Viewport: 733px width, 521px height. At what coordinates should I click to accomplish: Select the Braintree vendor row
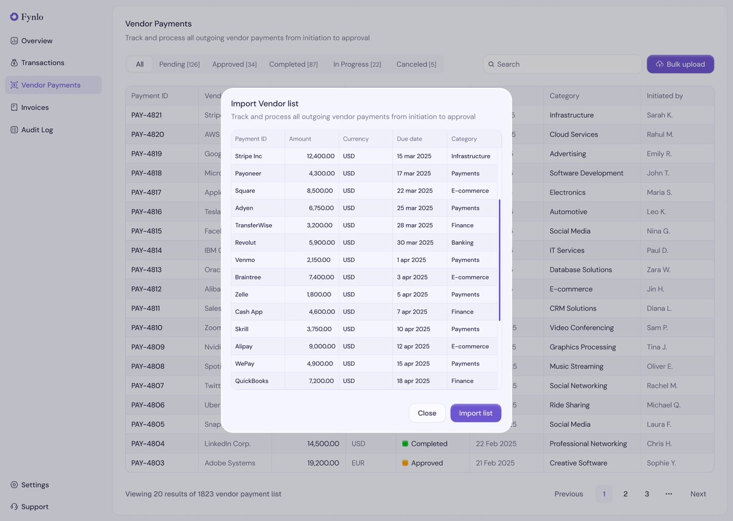[364, 277]
